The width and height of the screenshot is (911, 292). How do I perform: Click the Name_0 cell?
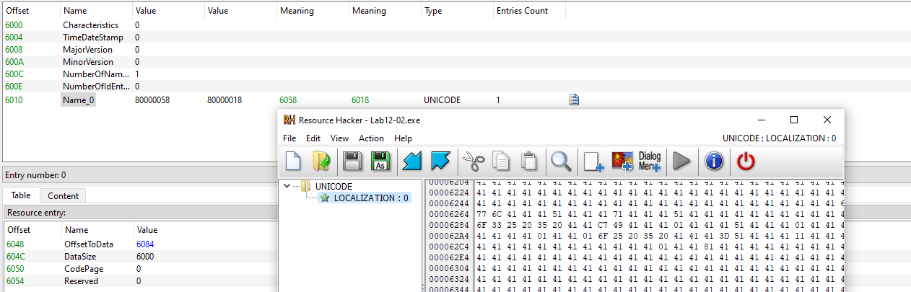pyautogui.click(x=78, y=100)
